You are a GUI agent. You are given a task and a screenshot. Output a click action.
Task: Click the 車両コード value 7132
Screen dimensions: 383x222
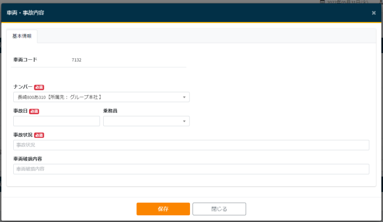tap(77, 60)
